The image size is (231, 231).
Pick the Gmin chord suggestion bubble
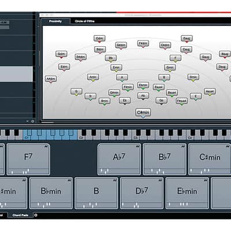(x=170, y=68)
